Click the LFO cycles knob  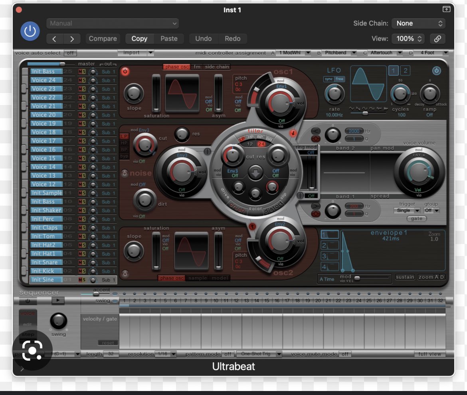400,94
